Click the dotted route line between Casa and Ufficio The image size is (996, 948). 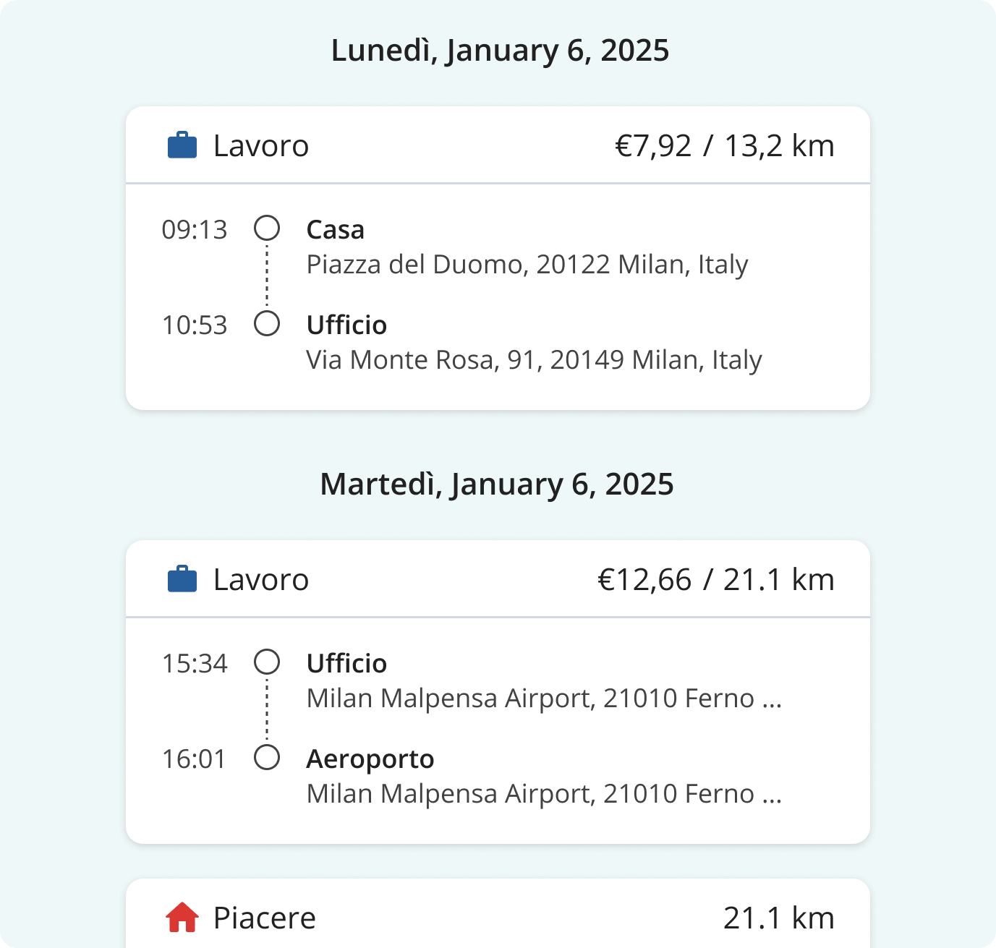(267, 276)
